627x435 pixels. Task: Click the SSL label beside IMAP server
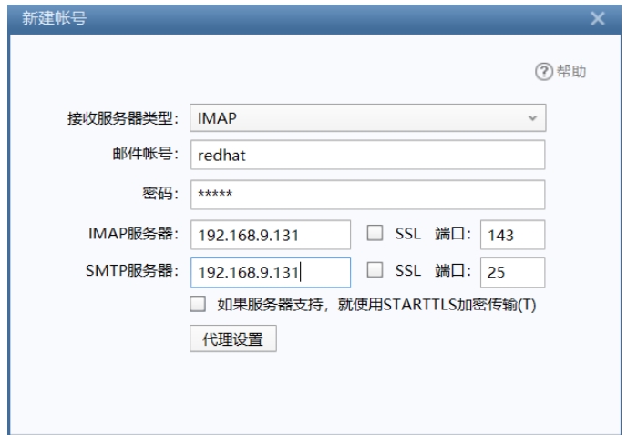click(406, 234)
